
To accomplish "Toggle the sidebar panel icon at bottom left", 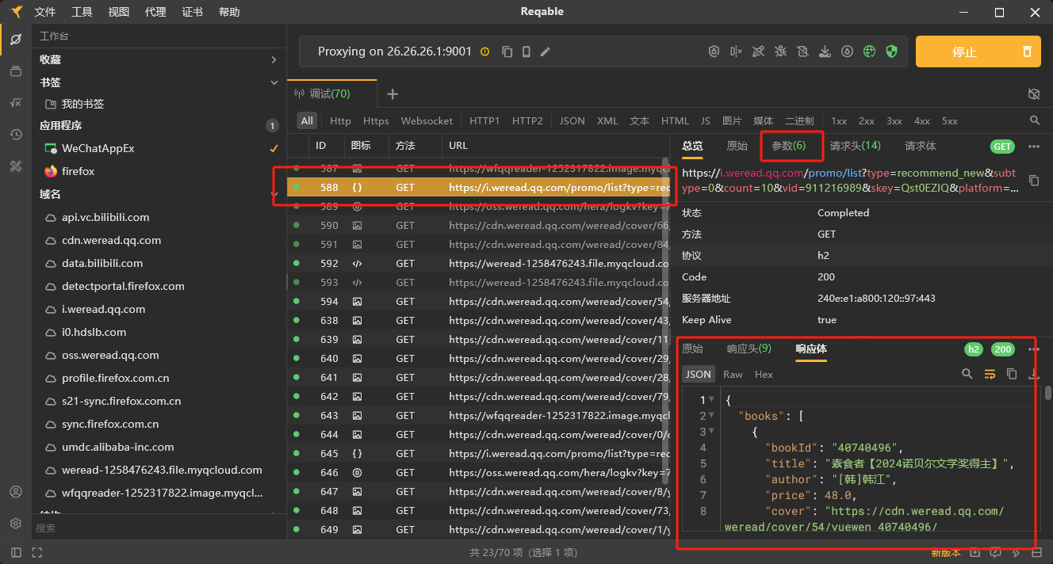I will pos(16,552).
